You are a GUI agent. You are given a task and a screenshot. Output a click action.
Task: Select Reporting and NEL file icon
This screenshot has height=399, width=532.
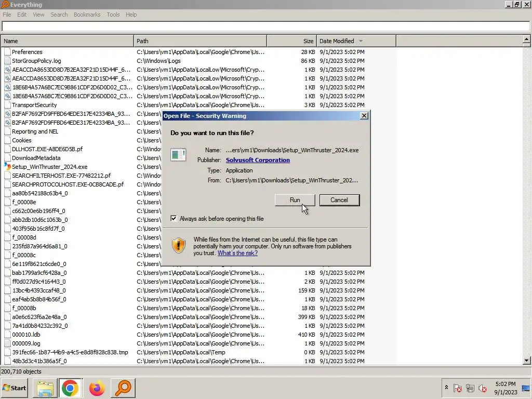pos(7,131)
